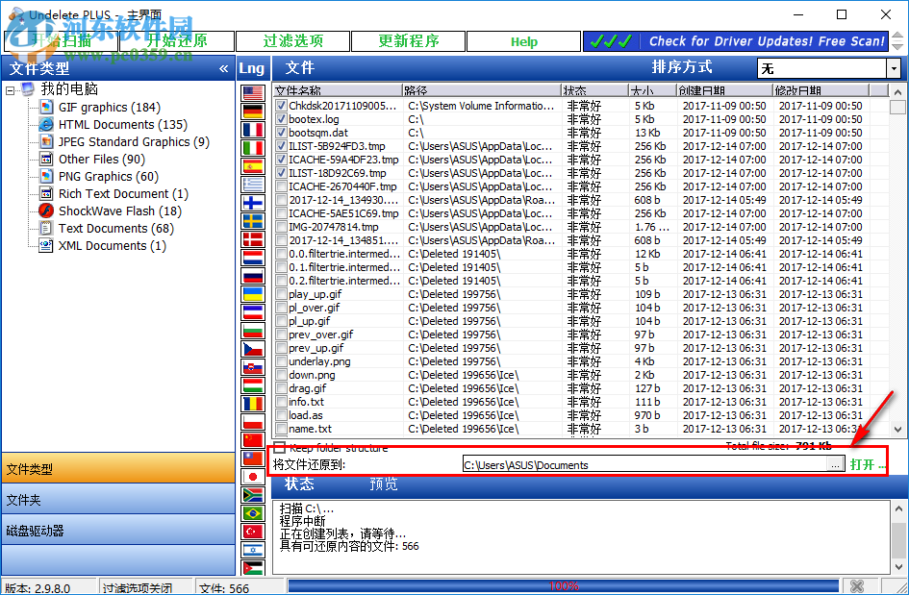
Task: Collapse the 我的电脑 tree node
Action: (10, 88)
